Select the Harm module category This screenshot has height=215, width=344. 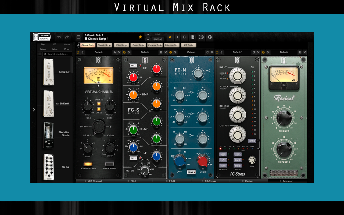tap(67, 44)
